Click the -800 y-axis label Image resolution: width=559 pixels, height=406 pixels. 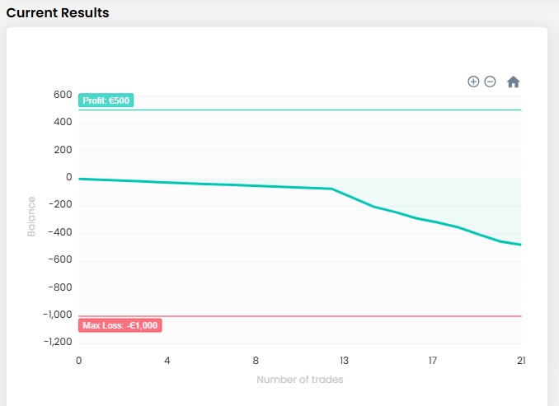tap(61, 287)
